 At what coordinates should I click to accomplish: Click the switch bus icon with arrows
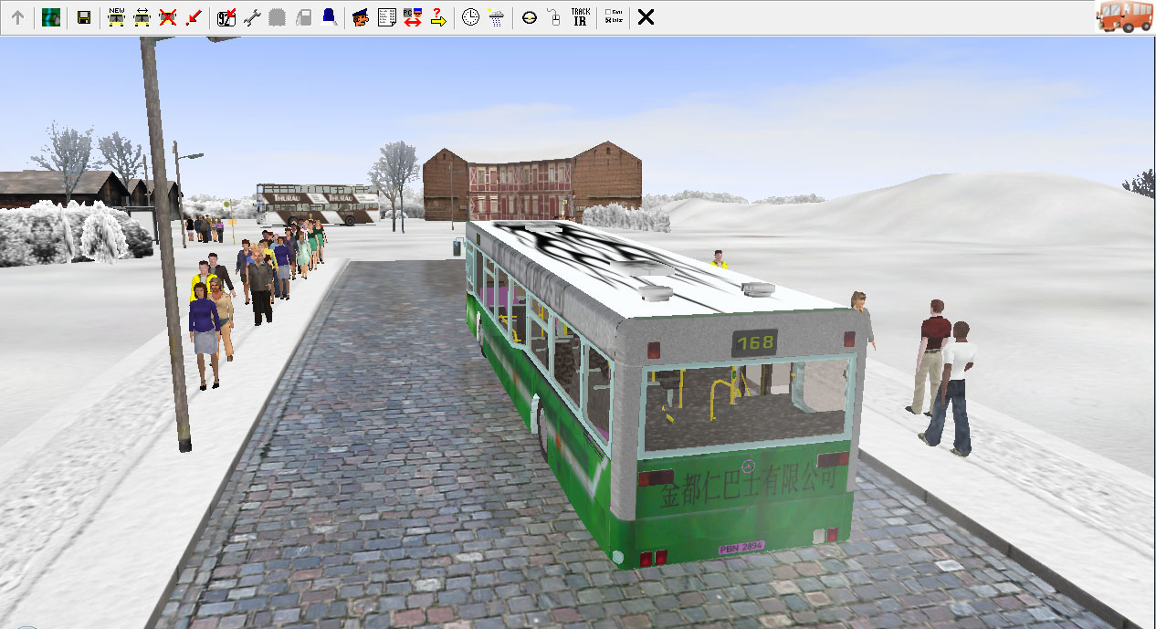(142, 17)
